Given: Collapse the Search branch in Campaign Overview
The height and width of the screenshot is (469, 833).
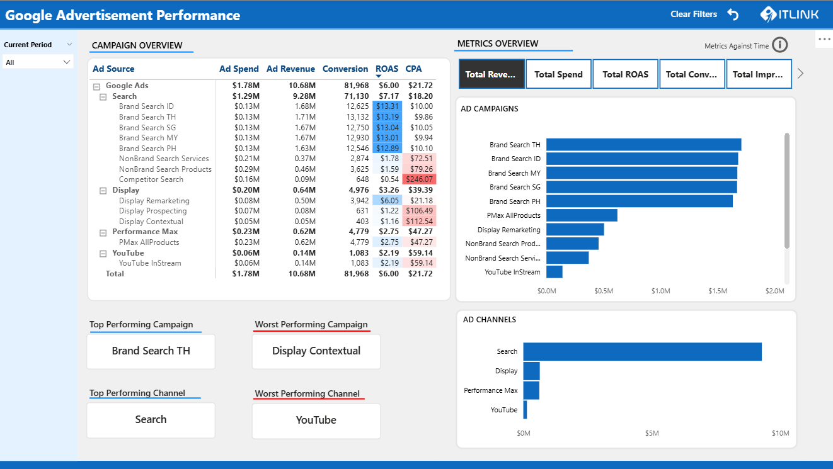Looking at the screenshot, I should tap(103, 96).
